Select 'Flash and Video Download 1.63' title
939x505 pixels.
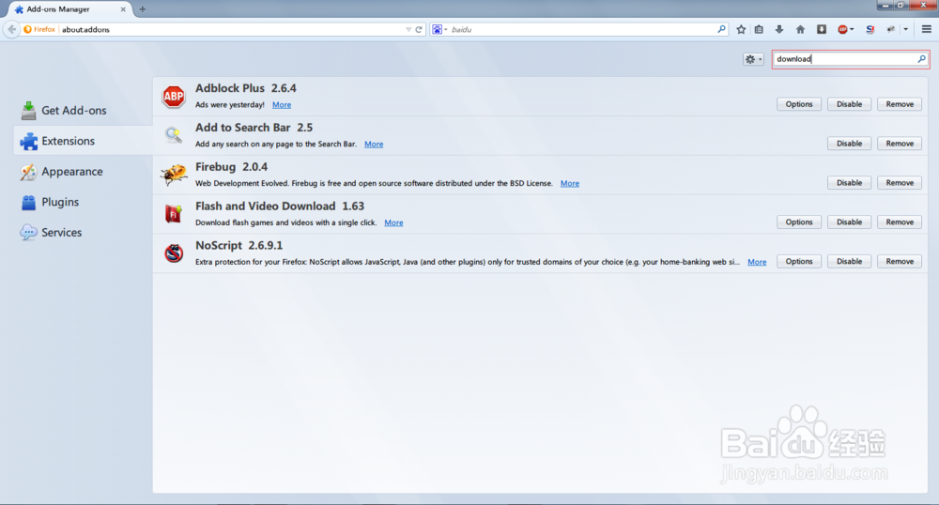[x=280, y=206]
